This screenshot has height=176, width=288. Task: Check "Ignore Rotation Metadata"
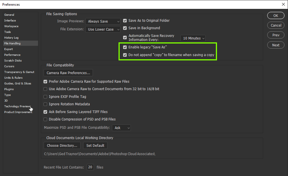pyautogui.click(x=45, y=104)
